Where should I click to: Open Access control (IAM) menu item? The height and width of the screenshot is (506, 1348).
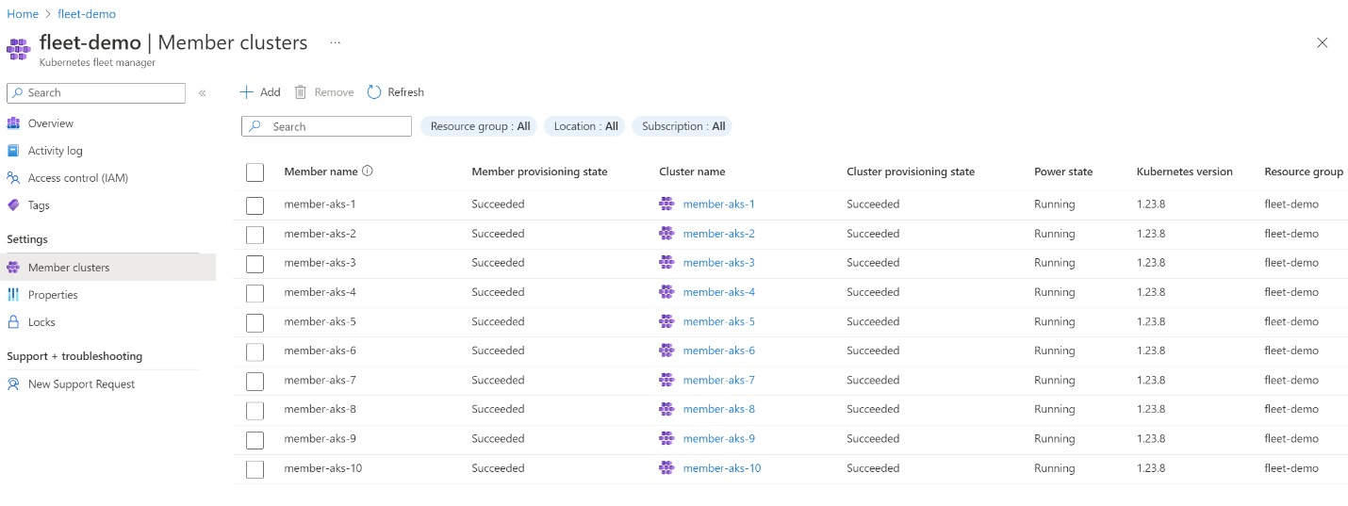click(x=77, y=178)
